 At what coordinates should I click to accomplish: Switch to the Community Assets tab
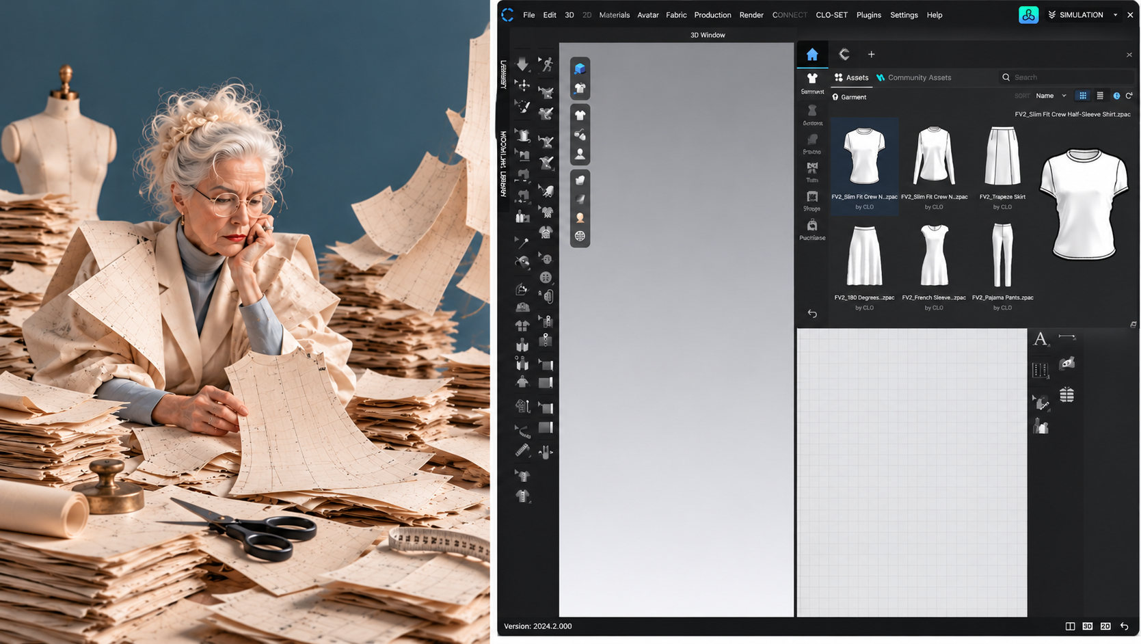pyautogui.click(x=914, y=78)
